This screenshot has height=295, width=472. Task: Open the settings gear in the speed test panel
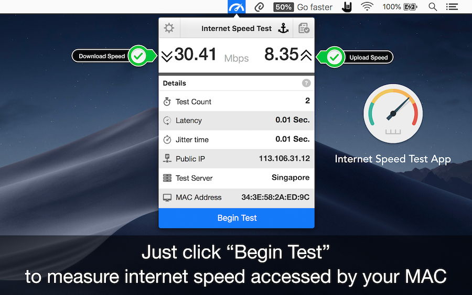(169, 28)
